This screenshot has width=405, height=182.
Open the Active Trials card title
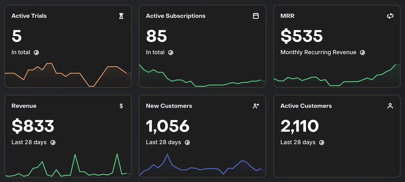(x=29, y=16)
